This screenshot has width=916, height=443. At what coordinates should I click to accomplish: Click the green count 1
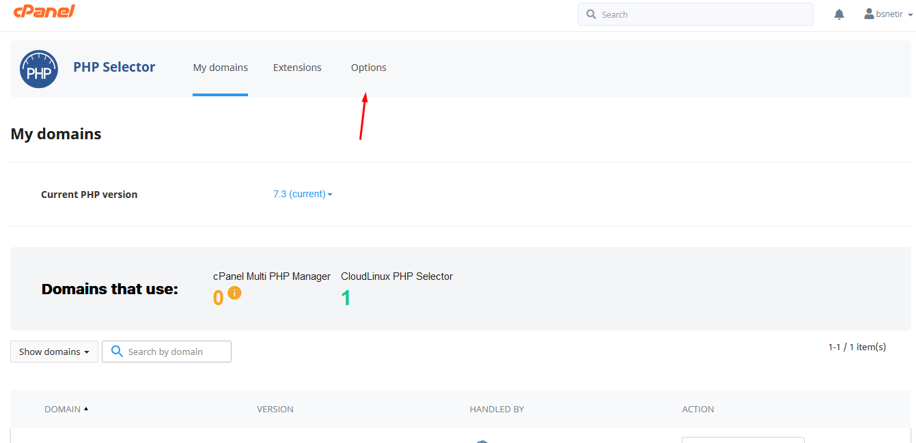click(346, 298)
